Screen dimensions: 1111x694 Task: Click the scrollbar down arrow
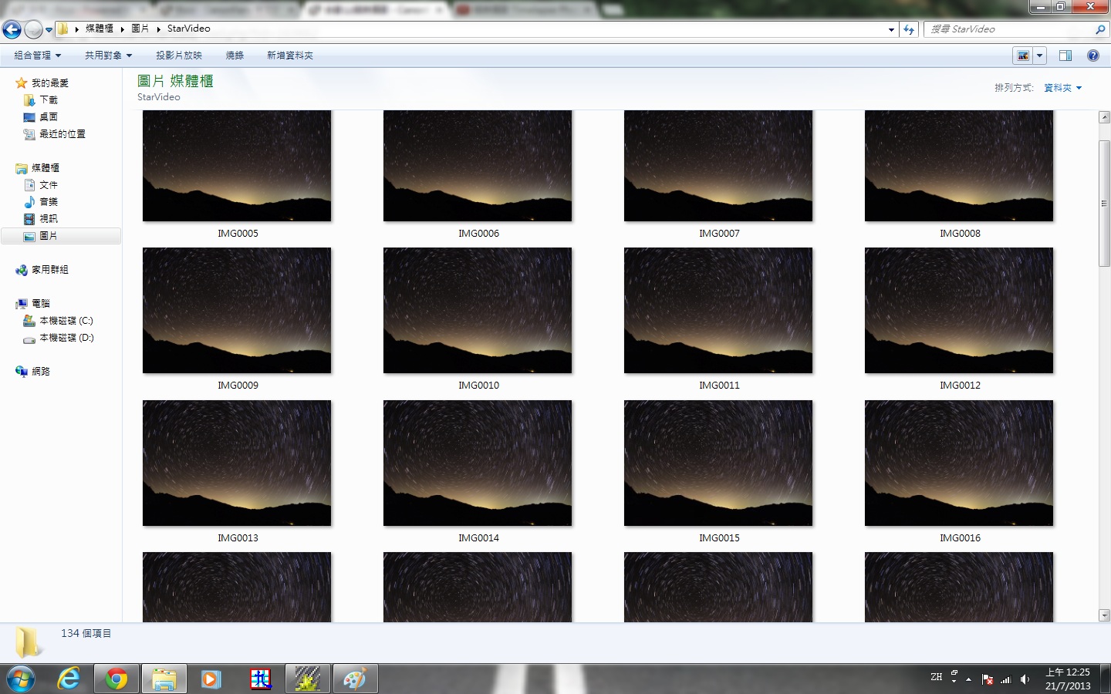point(1104,615)
